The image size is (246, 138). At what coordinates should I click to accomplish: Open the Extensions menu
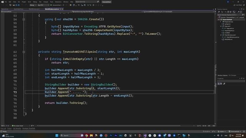point(58,2)
